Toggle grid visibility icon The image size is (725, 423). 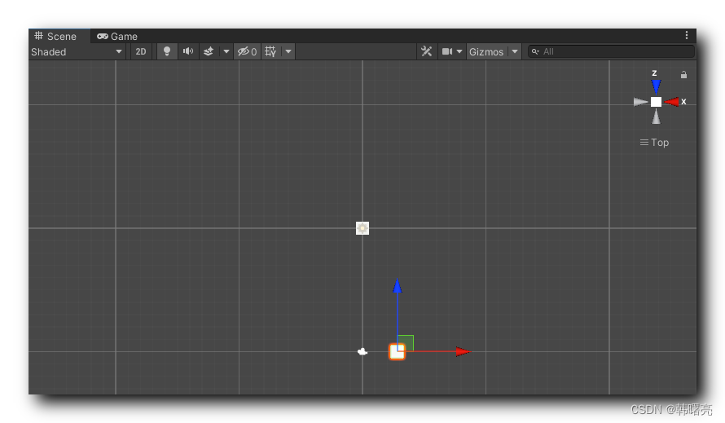click(270, 51)
